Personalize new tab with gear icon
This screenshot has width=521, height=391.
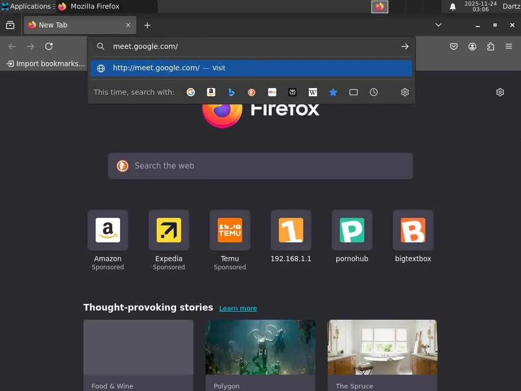coord(500,92)
